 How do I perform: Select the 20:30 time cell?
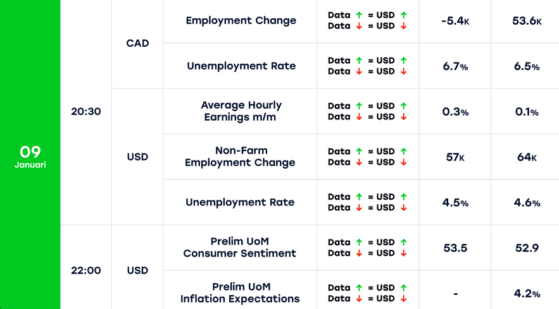pyautogui.click(x=86, y=111)
